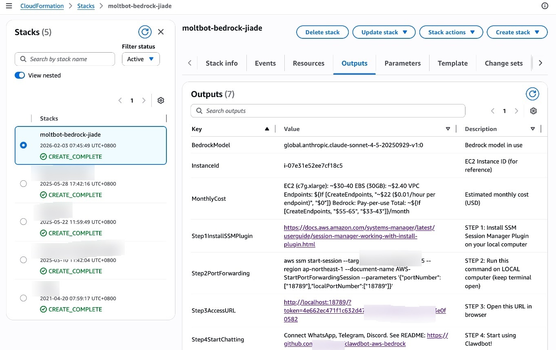This screenshot has width=556, height=350.
Task: Open the GitHub clawdbot-aws-bedrock README link
Action: [366, 339]
